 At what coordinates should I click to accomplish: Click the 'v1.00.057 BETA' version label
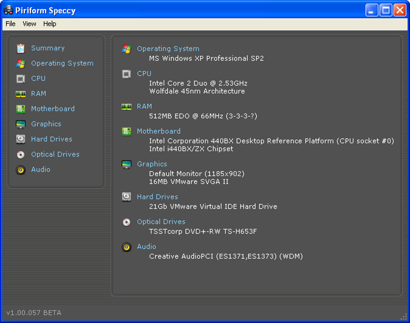tap(34, 313)
